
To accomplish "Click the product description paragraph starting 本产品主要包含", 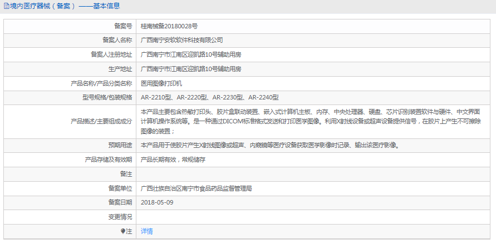I will 311,122.
